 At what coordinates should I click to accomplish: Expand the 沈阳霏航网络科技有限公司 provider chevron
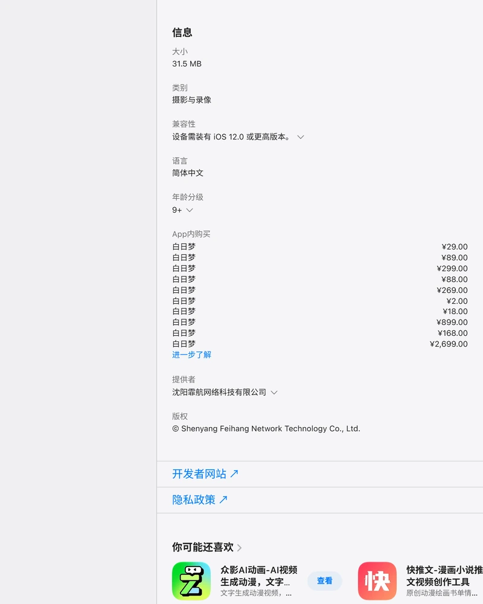[x=274, y=393]
